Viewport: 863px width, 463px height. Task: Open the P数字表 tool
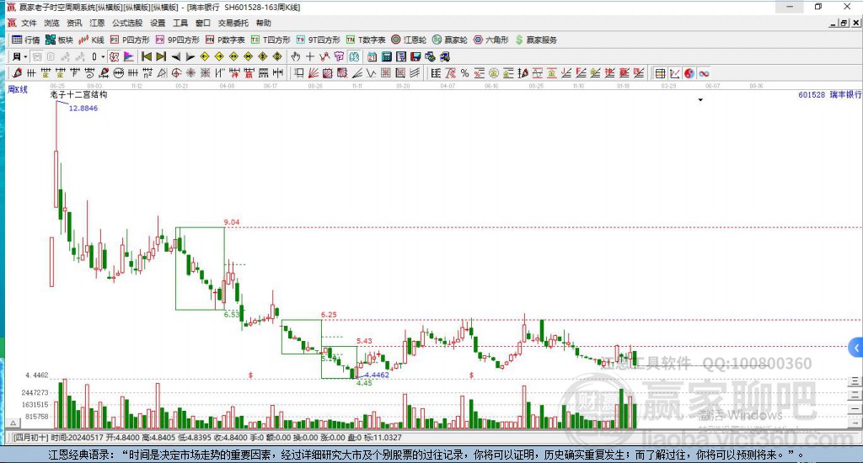click(225, 40)
